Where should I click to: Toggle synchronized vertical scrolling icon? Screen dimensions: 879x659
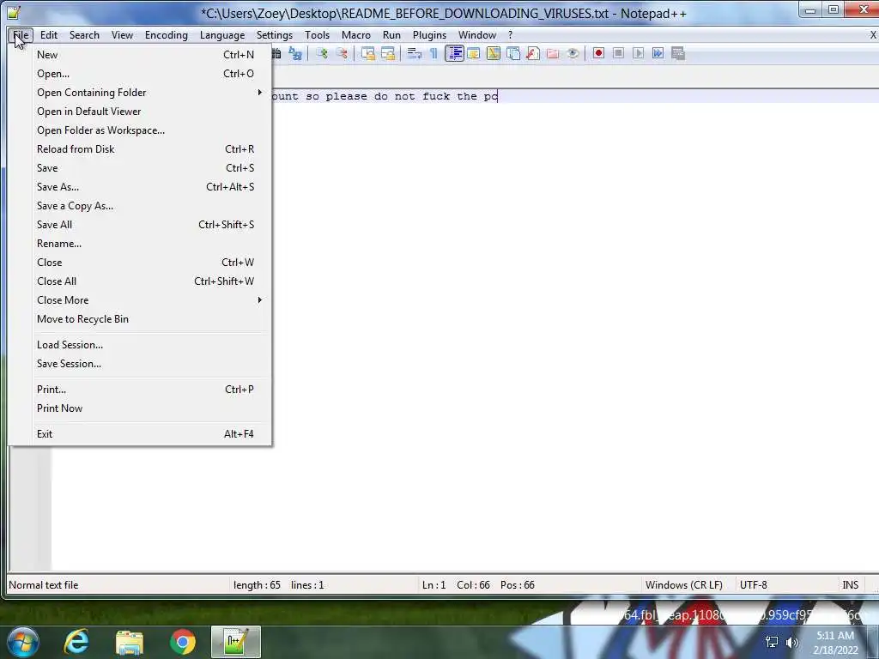click(x=367, y=53)
